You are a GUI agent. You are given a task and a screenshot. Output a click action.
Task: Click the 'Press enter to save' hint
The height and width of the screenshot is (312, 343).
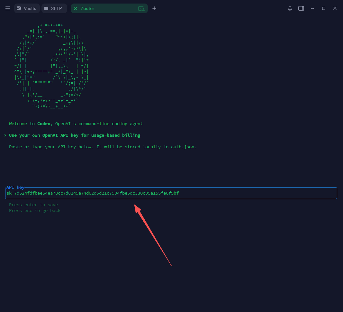(x=33, y=205)
